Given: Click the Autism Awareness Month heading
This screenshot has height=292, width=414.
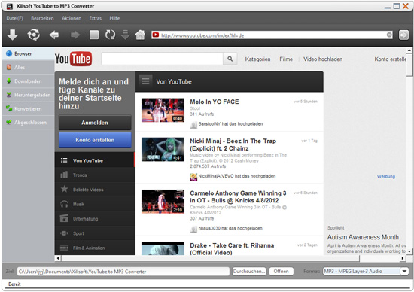Looking at the screenshot, I should click(363, 237).
